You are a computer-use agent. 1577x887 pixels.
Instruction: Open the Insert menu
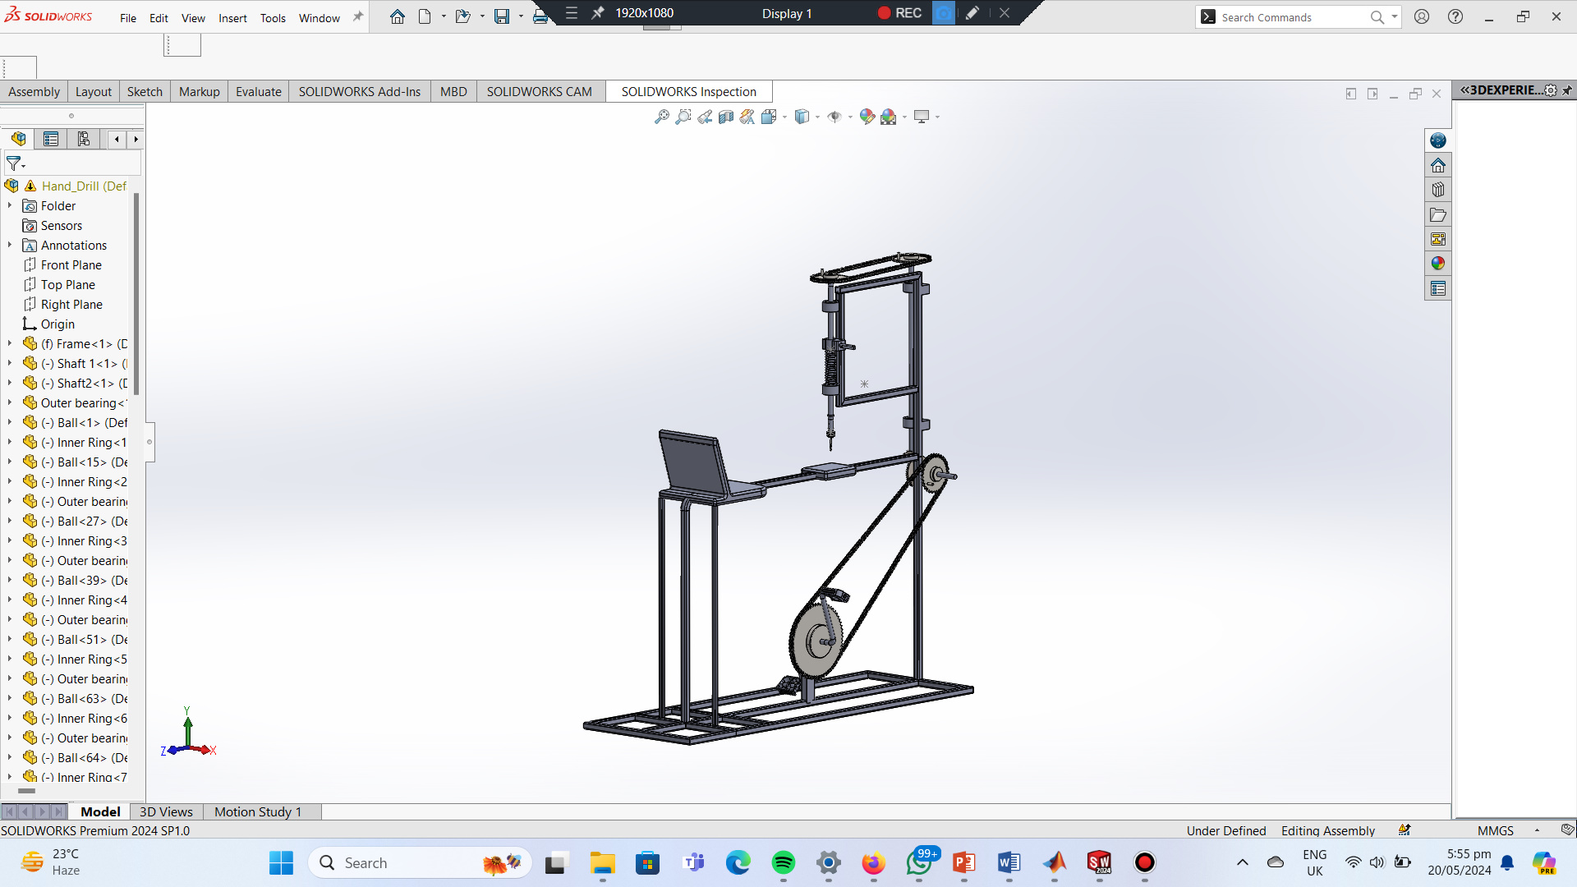[x=232, y=18]
